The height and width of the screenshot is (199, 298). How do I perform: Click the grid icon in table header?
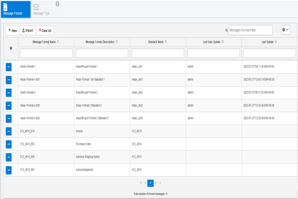[x=11, y=48]
